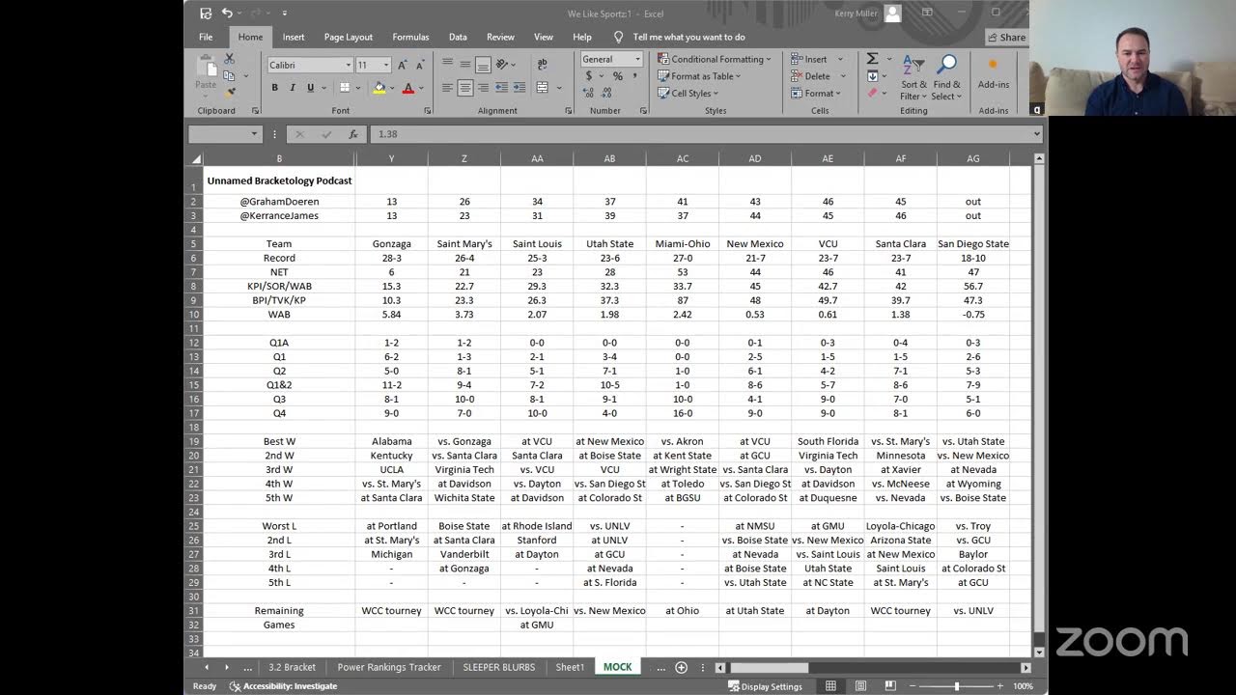Apply the red font color
This screenshot has width=1236, height=695.
[x=407, y=88]
